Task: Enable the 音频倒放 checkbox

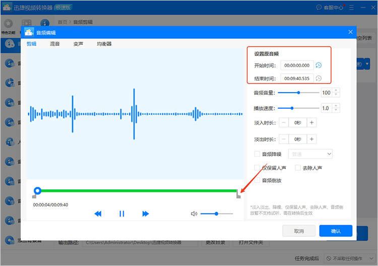Action: tap(257, 180)
